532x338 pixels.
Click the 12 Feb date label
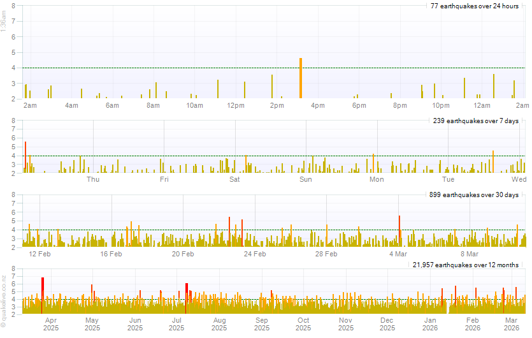coord(40,254)
